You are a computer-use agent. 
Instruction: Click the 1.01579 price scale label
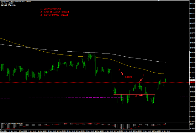[193, 4]
